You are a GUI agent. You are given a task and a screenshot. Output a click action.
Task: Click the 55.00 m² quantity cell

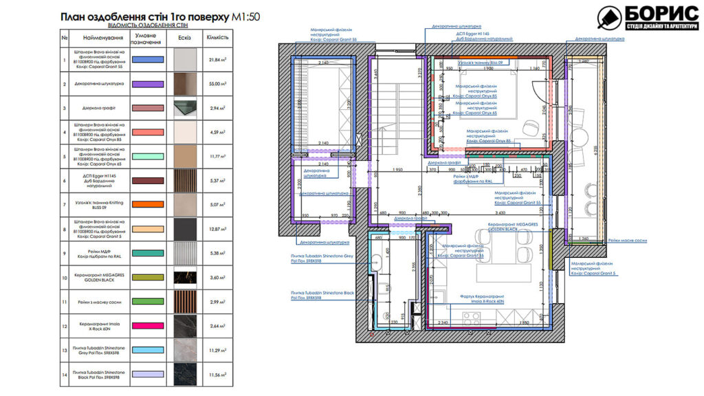[x=217, y=84]
